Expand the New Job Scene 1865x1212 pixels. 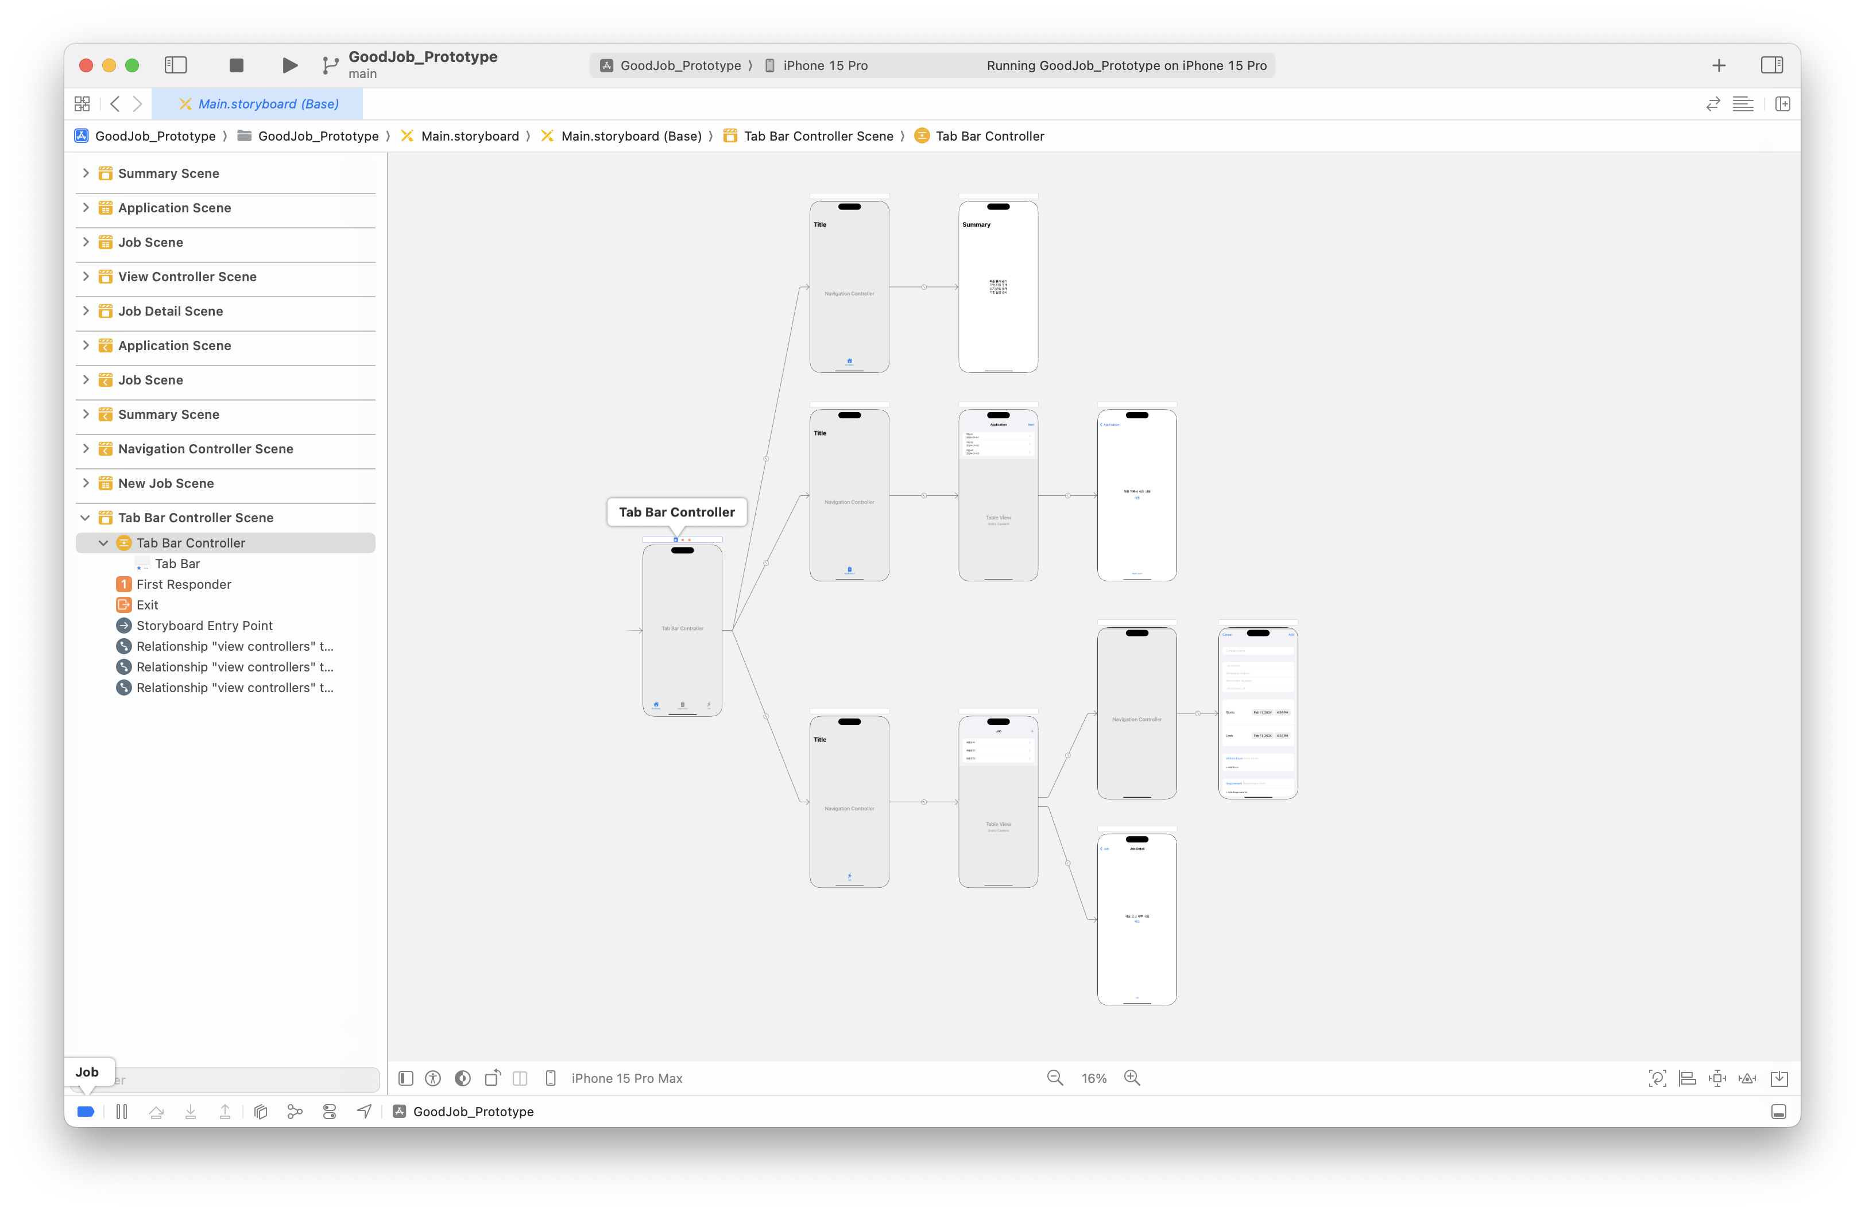pyautogui.click(x=86, y=483)
